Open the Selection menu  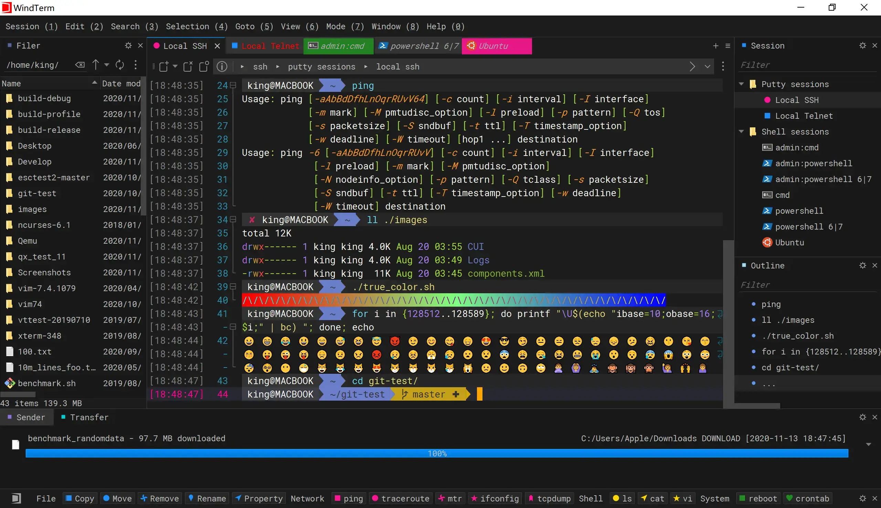pyautogui.click(x=197, y=27)
